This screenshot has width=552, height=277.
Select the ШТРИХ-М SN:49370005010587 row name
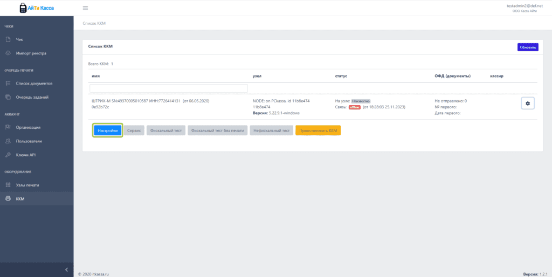150,101
